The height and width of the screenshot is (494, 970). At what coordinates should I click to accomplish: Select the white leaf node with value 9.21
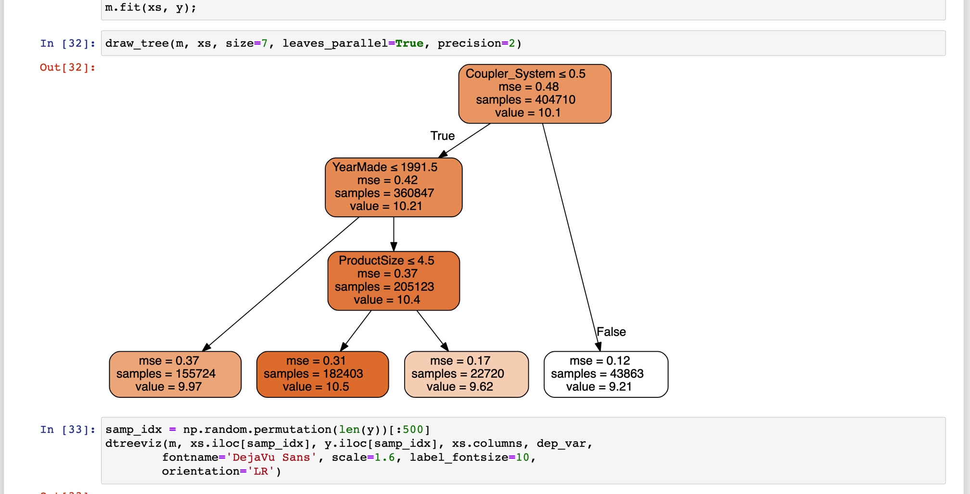(605, 374)
